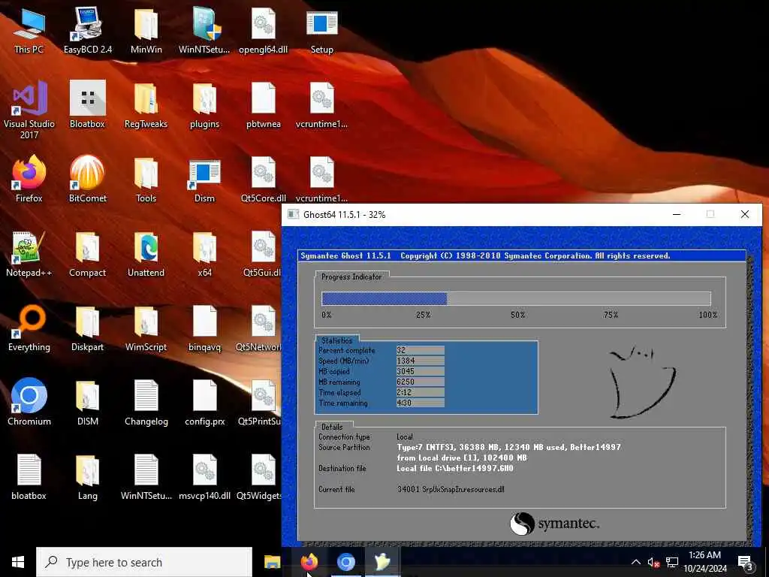769x577 pixels.
Task: Click the Symantec logo
Action: pyautogui.click(x=554, y=524)
